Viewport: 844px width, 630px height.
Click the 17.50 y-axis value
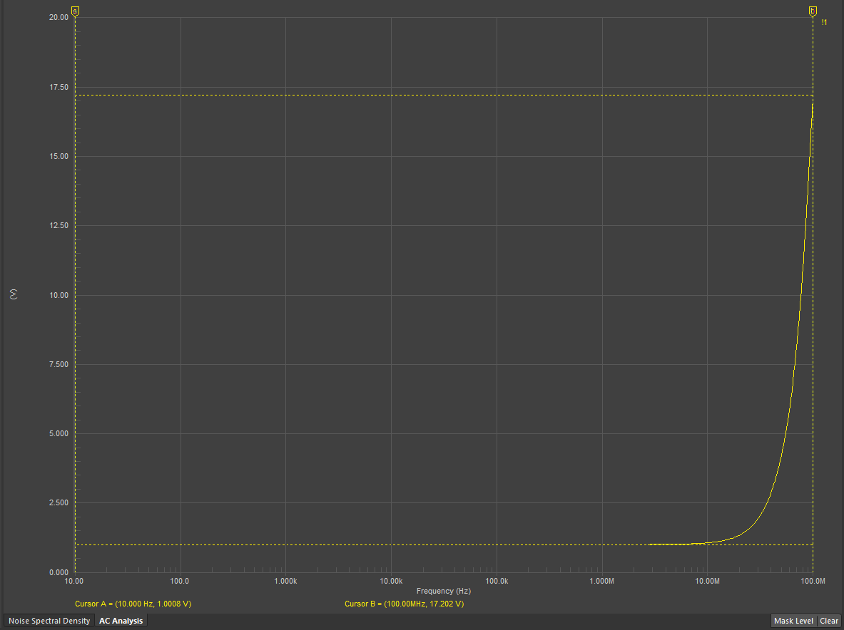pos(59,87)
